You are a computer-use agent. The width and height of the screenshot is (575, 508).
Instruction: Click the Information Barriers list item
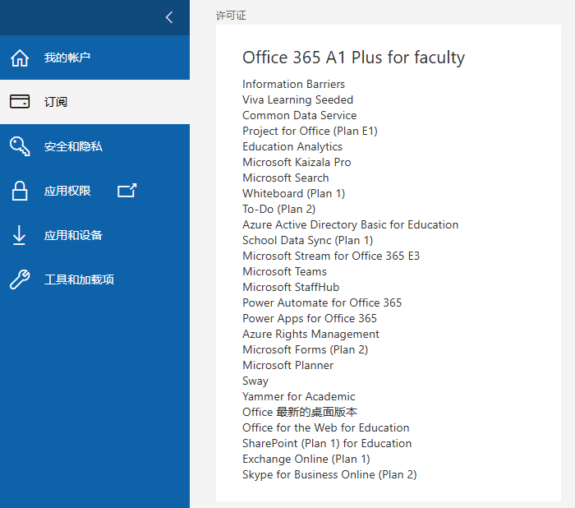coord(293,84)
